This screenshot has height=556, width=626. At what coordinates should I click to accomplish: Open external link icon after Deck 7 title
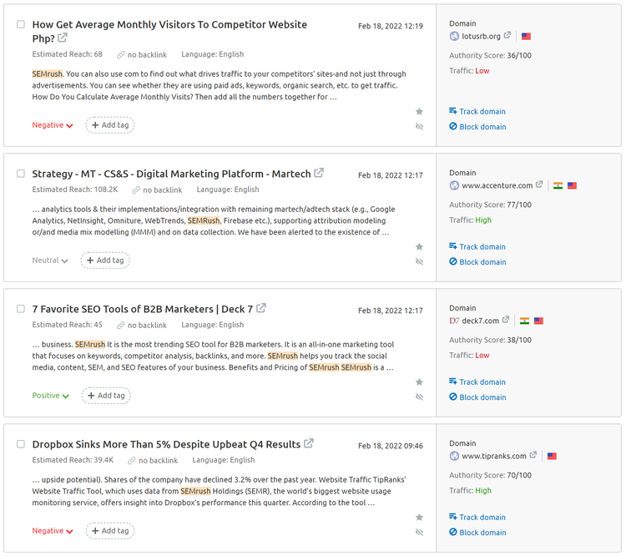[260, 308]
